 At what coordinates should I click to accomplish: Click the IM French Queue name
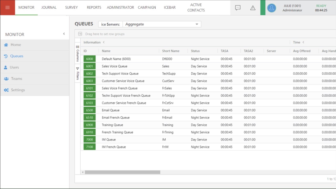114,147
